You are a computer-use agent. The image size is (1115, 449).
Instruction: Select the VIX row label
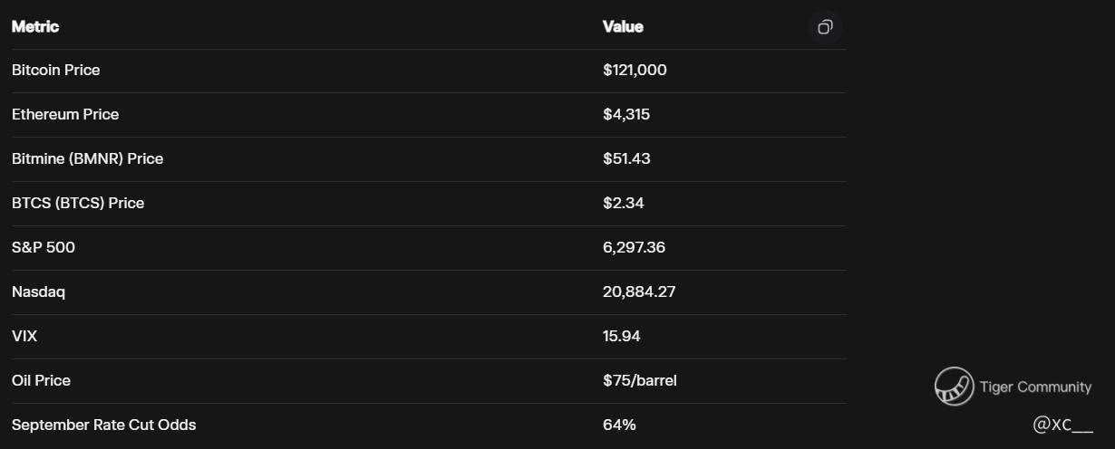click(24, 337)
